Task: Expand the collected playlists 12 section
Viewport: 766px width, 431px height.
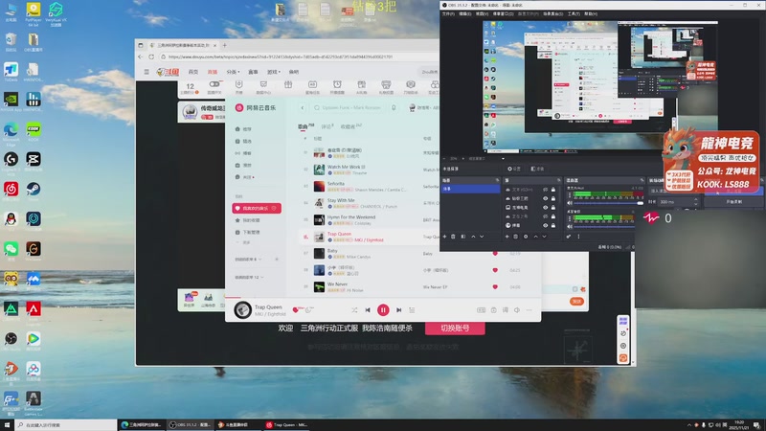Action: (x=249, y=277)
